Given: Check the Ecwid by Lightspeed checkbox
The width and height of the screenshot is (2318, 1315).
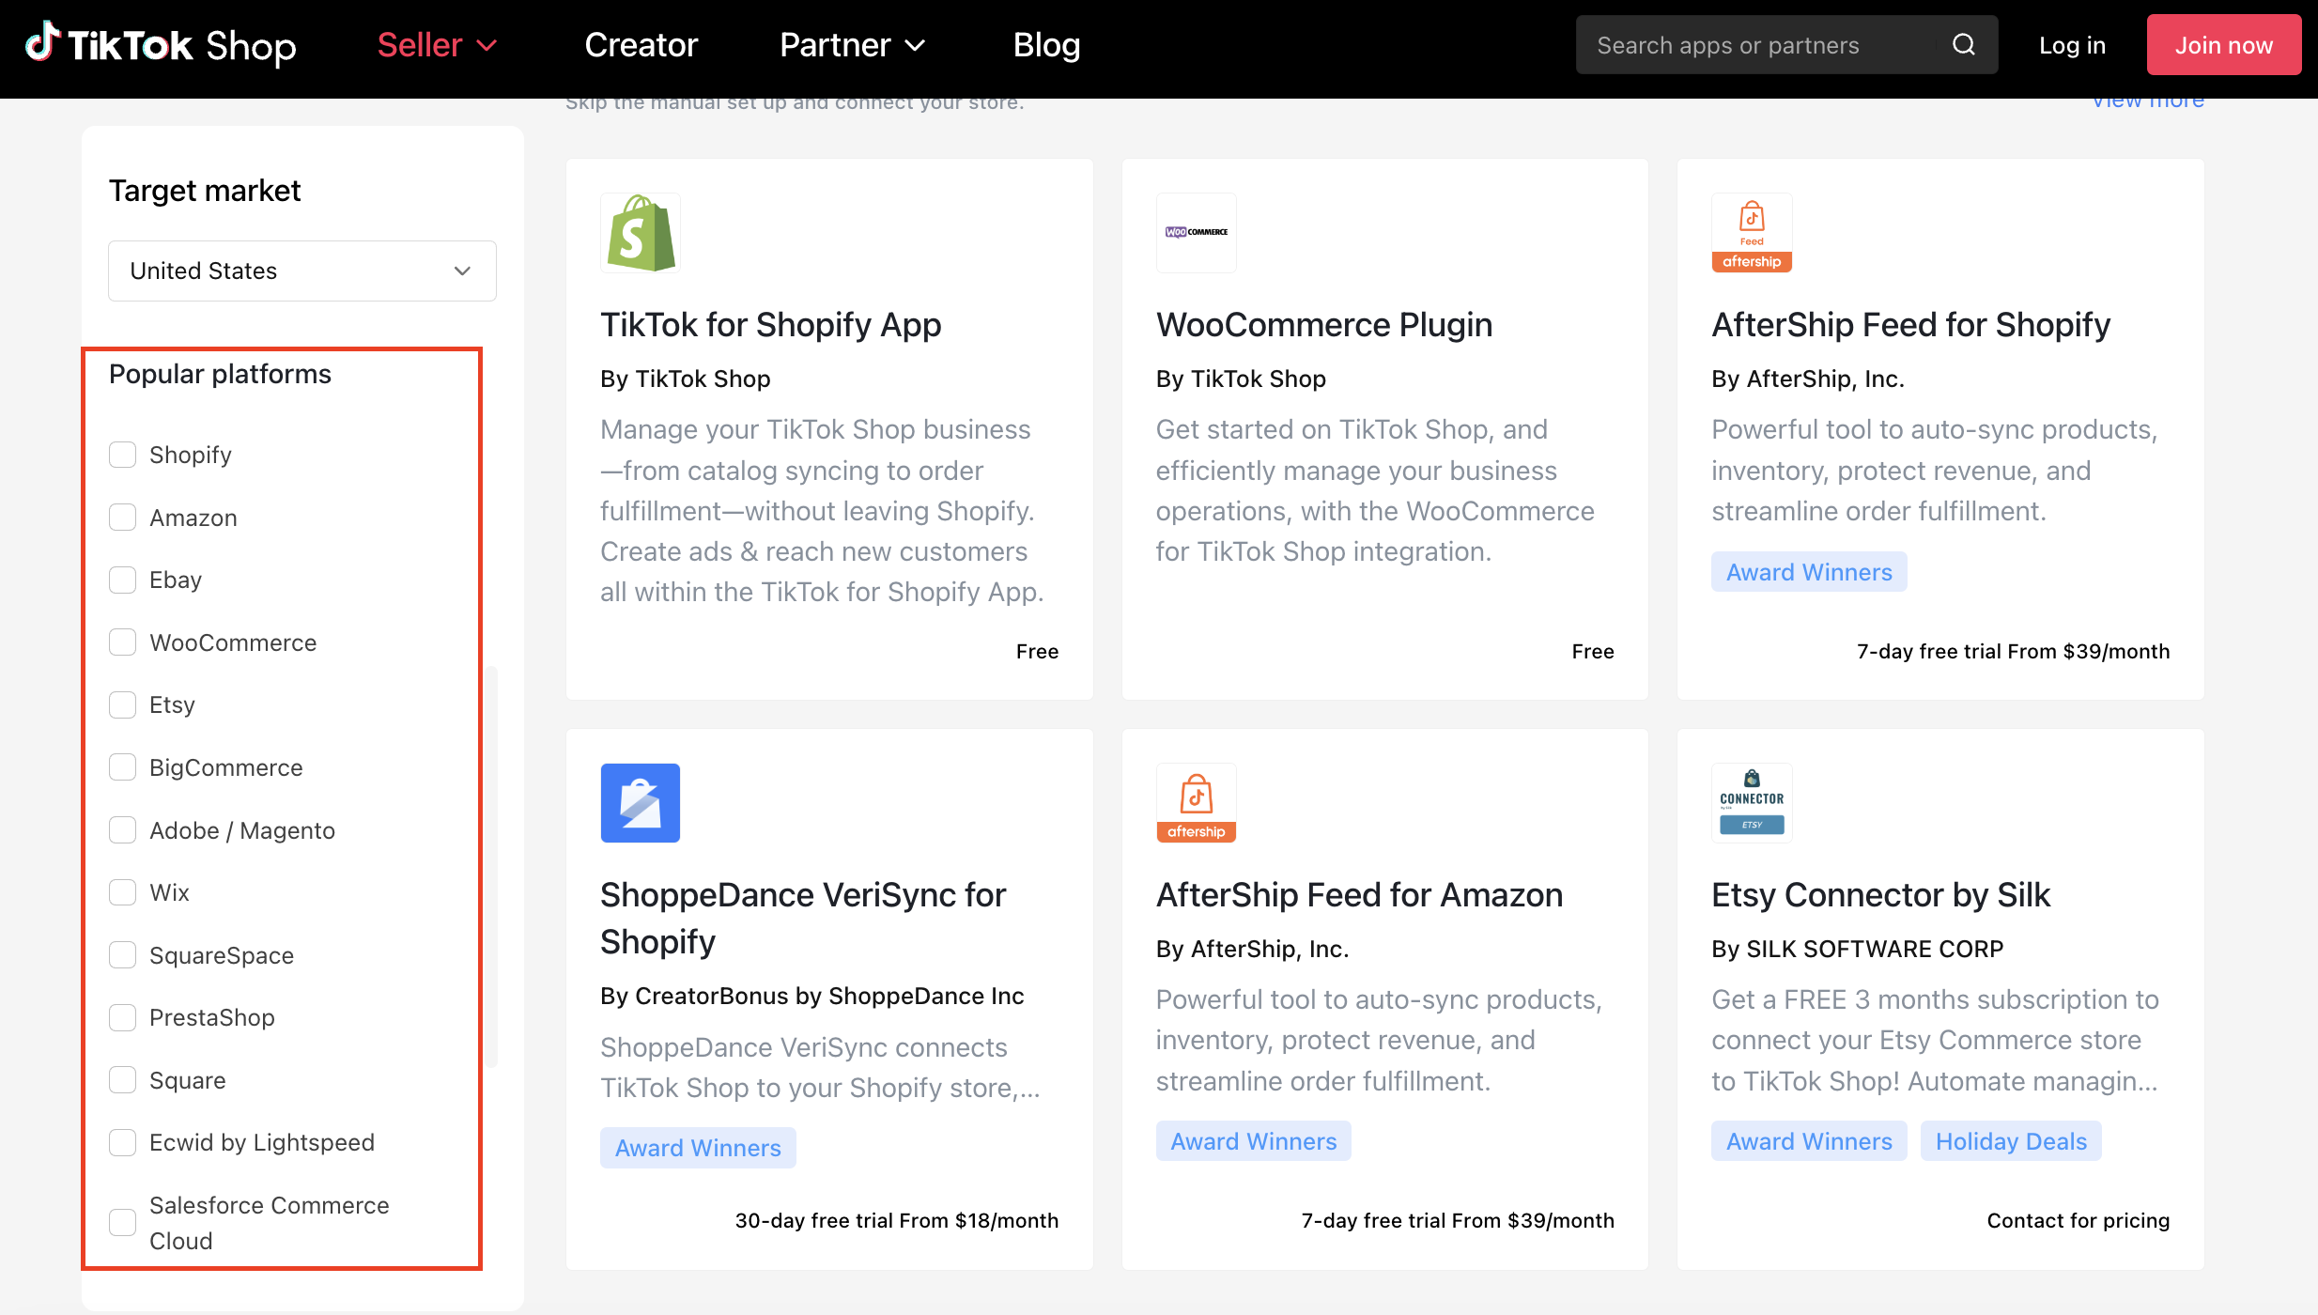Looking at the screenshot, I should coord(122,1142).
